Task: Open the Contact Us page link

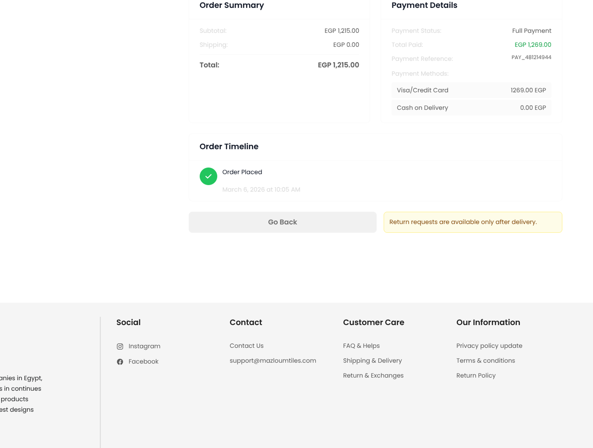Action: (x=247, y=346)
